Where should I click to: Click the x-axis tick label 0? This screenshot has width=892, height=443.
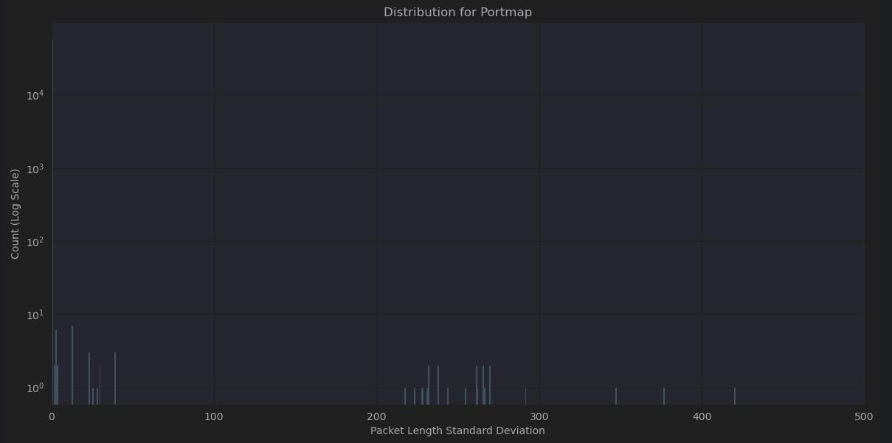52,416
